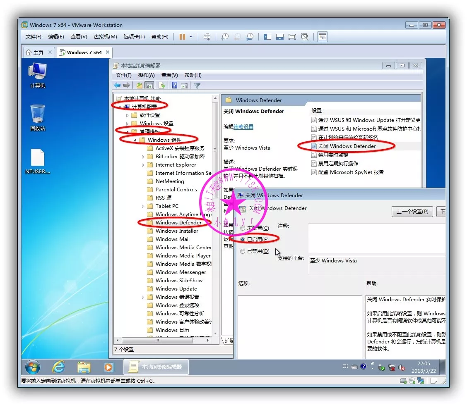
Task: Click the 策略设置 link
Action: pos(243,127)
